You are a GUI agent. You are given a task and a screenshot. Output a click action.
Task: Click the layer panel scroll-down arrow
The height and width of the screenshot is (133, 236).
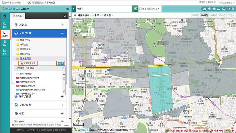pyautogui.click(x=70, y=118)
